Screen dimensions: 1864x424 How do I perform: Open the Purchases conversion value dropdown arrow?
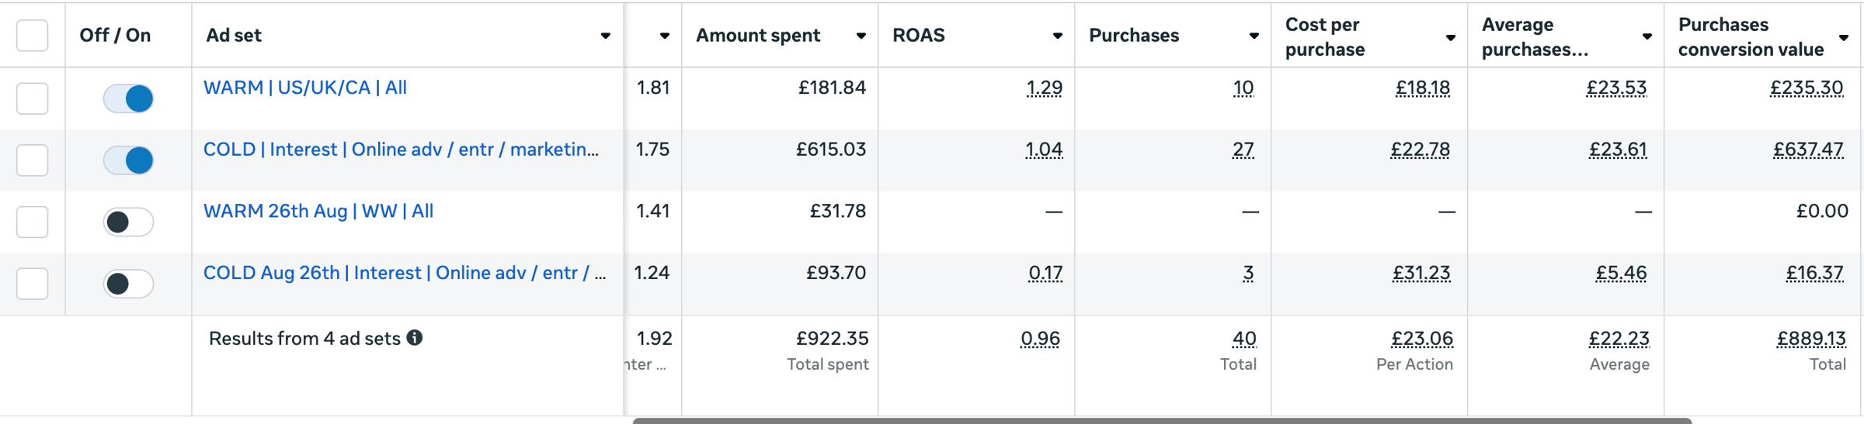1843,37
